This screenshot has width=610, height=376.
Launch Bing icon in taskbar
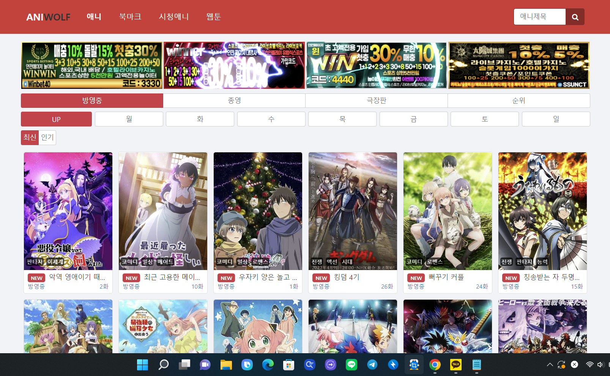247,365
